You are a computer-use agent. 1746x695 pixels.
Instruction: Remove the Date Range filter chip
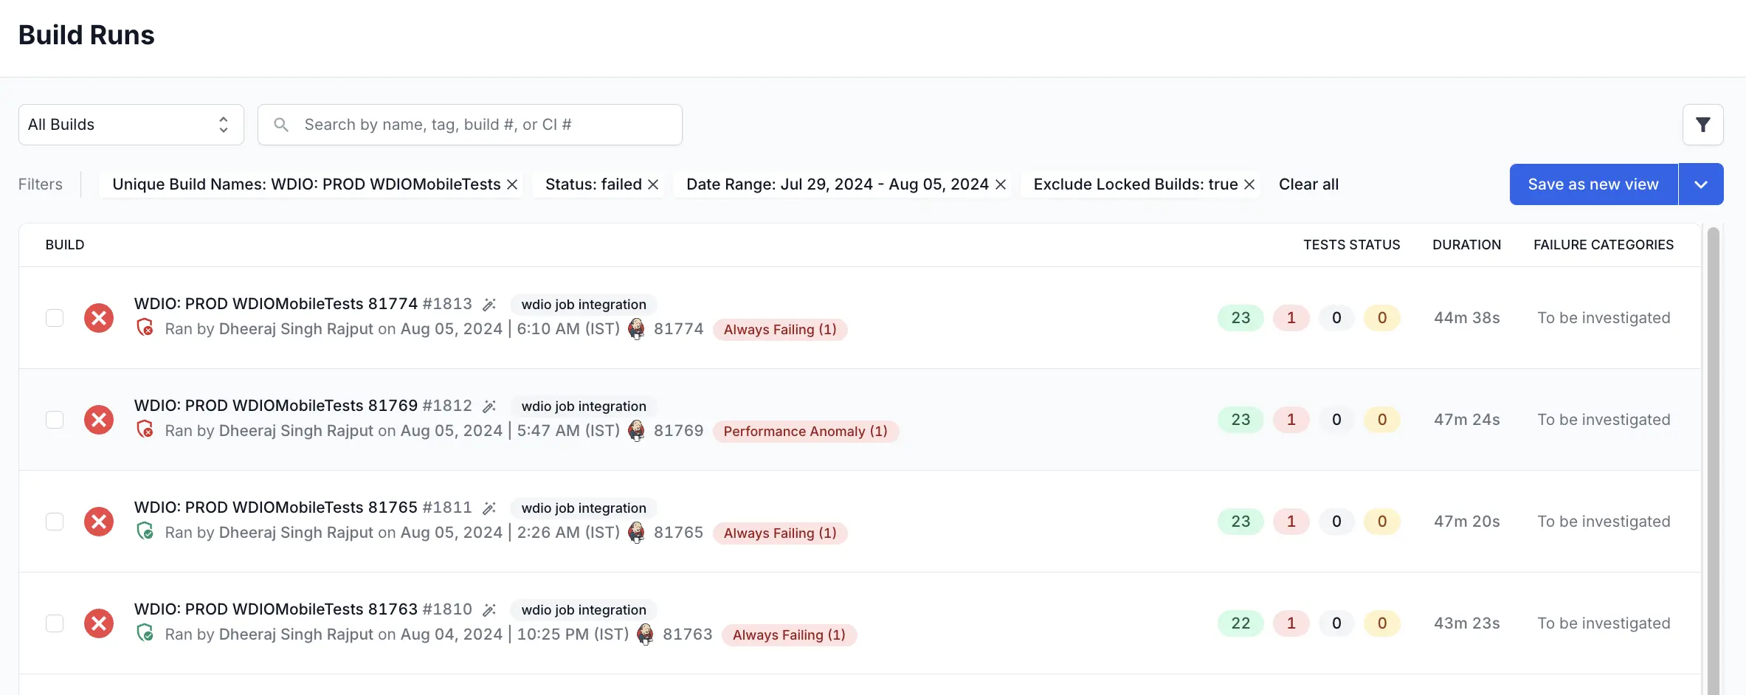[x=1001, y=184]
